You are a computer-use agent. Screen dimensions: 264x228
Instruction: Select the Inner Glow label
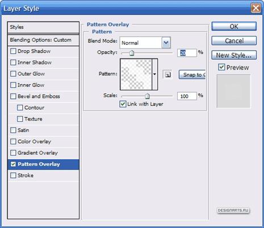31,85
